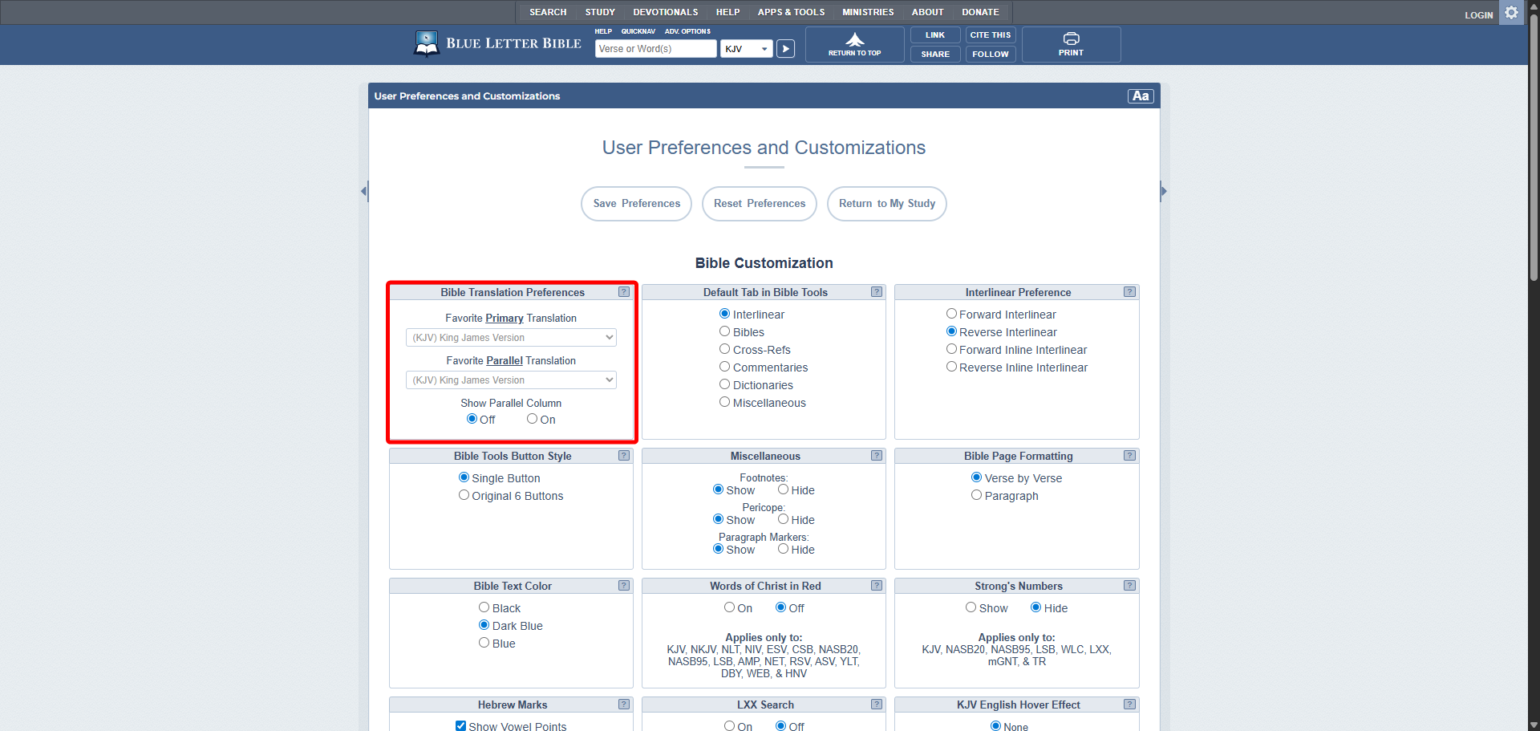Open the Apps & Tools menu
The image size is (1540, 731).
click(x=791, y=12)
